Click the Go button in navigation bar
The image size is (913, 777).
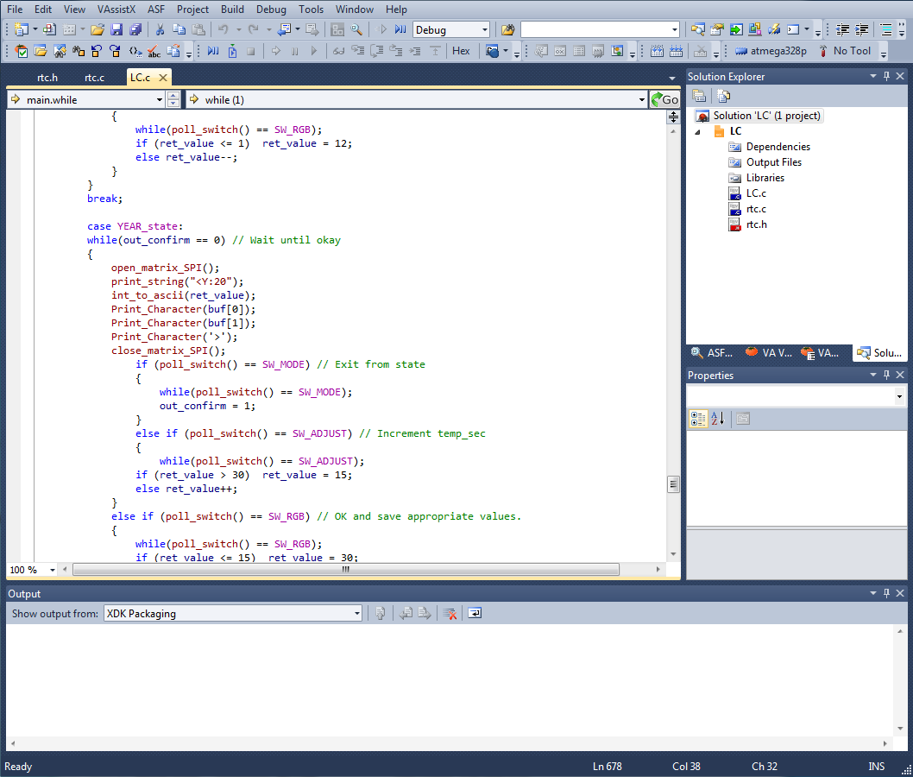coord(664,100)
